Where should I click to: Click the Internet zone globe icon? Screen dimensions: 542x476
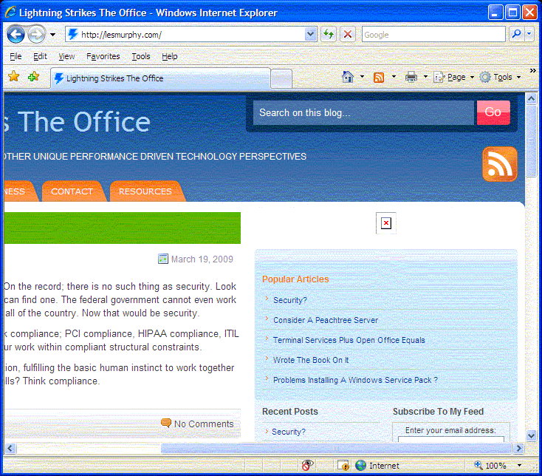[360, 465]
